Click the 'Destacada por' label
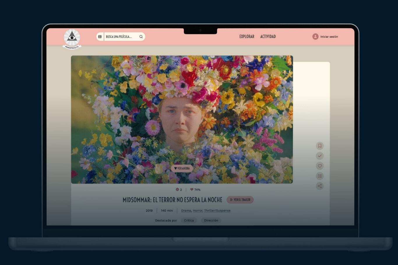 pyautogui.click(x=166, y=220)
